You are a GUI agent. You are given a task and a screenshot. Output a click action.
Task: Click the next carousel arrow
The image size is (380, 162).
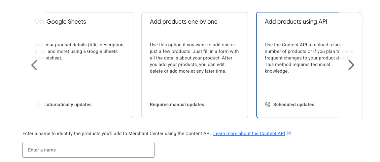point(351,65)
